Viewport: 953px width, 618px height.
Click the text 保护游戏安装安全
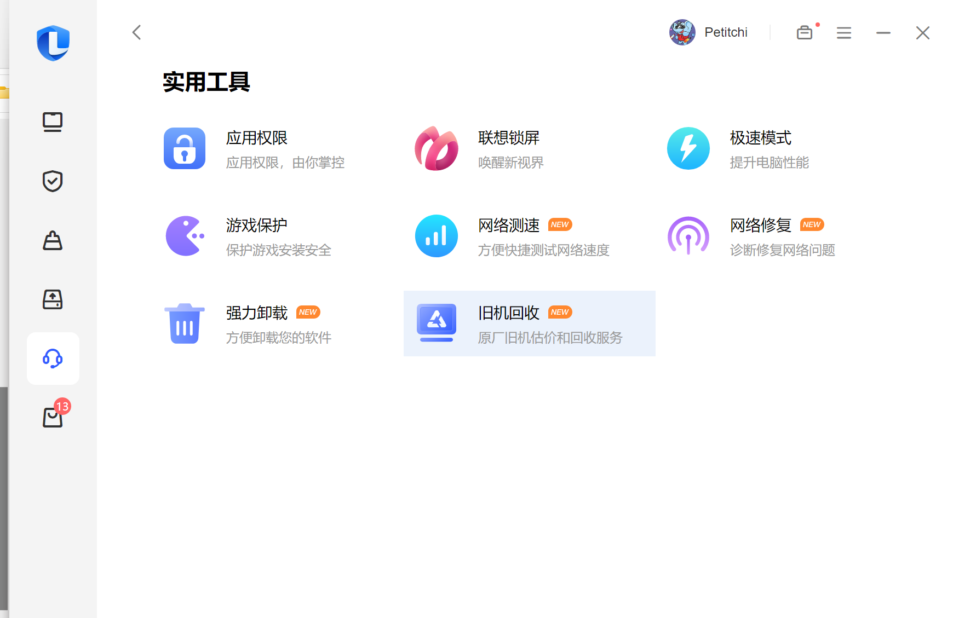pyautogui.click(x=279, y=250)
